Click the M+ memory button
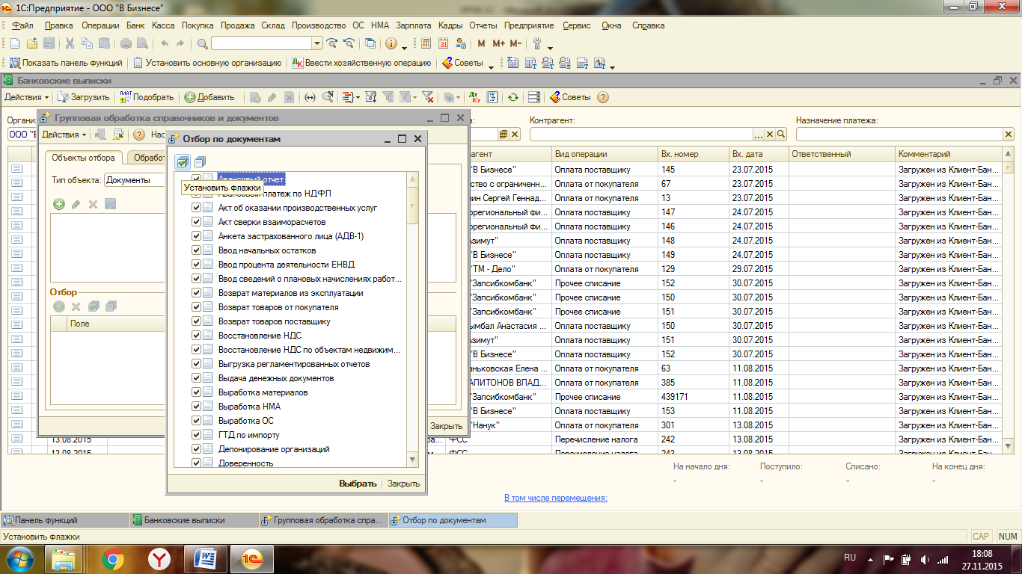 tap(499, 43)
